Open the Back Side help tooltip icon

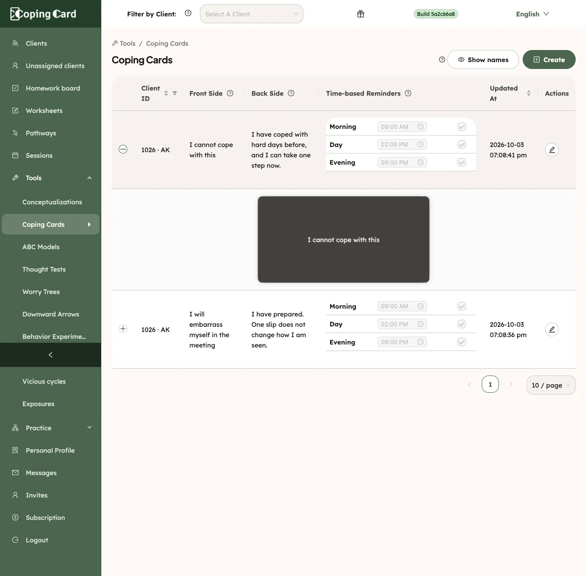point(291,93)
